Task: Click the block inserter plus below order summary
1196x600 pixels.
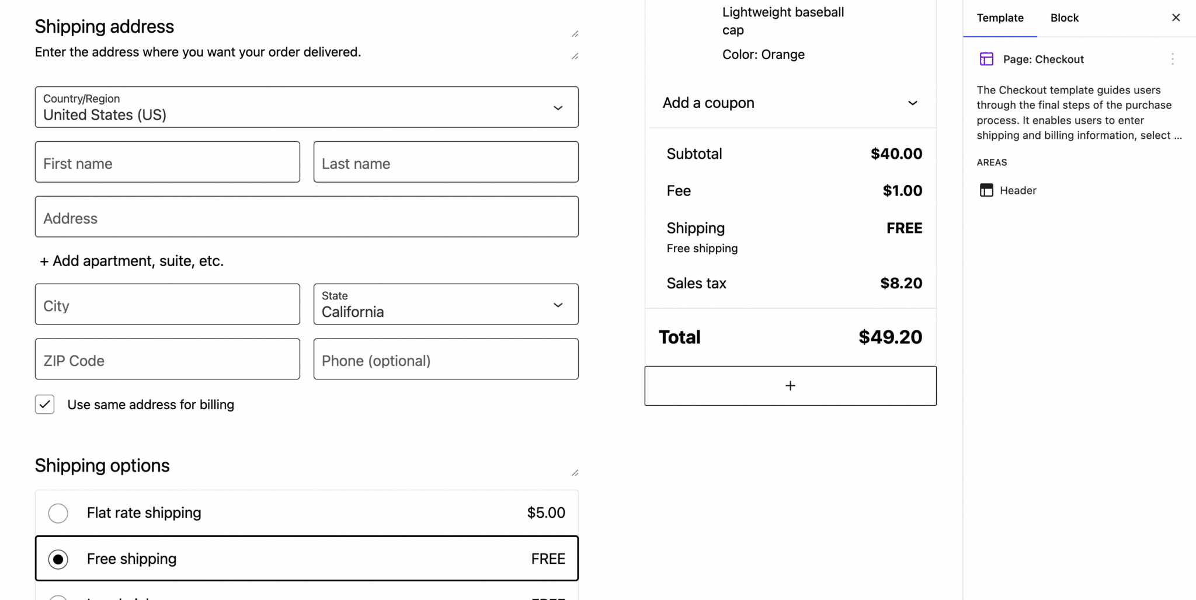Action: click(x=790, y=385)
